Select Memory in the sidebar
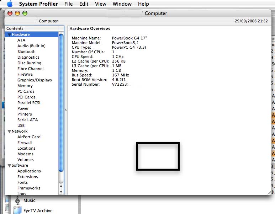 (25, 86)
